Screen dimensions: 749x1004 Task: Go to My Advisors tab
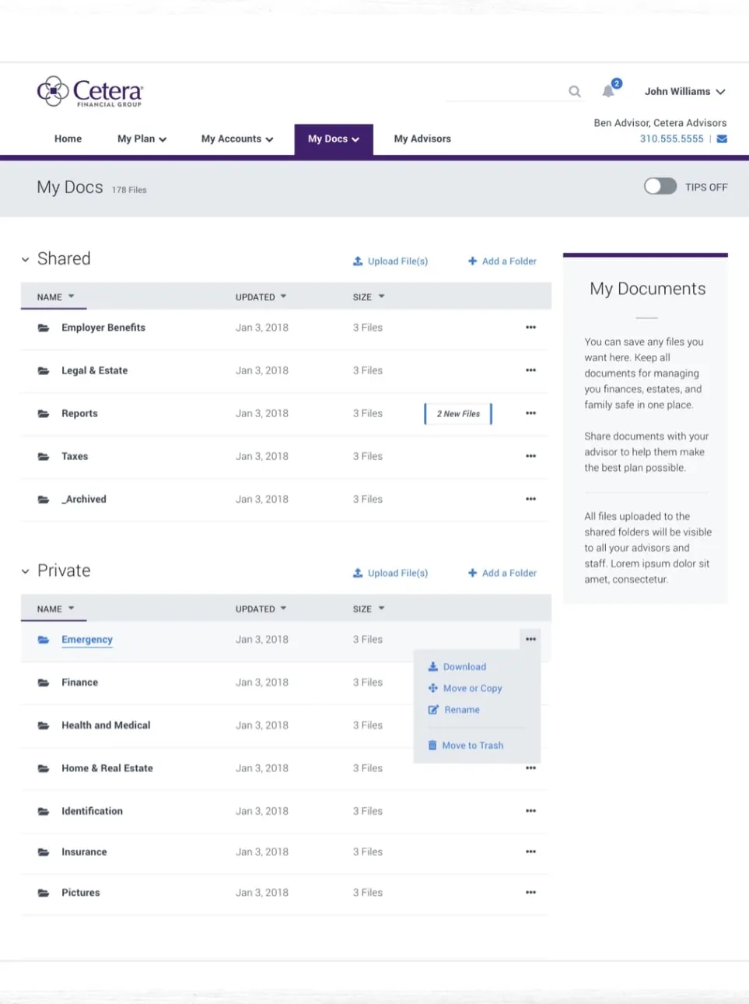point(422,139)
